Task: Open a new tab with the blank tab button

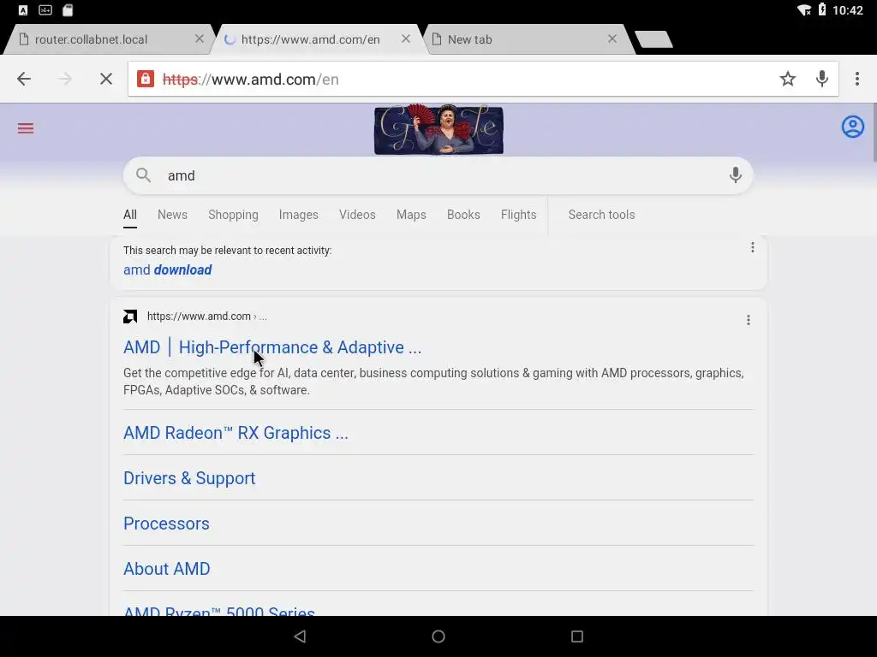Action: [x=653, y=39]
